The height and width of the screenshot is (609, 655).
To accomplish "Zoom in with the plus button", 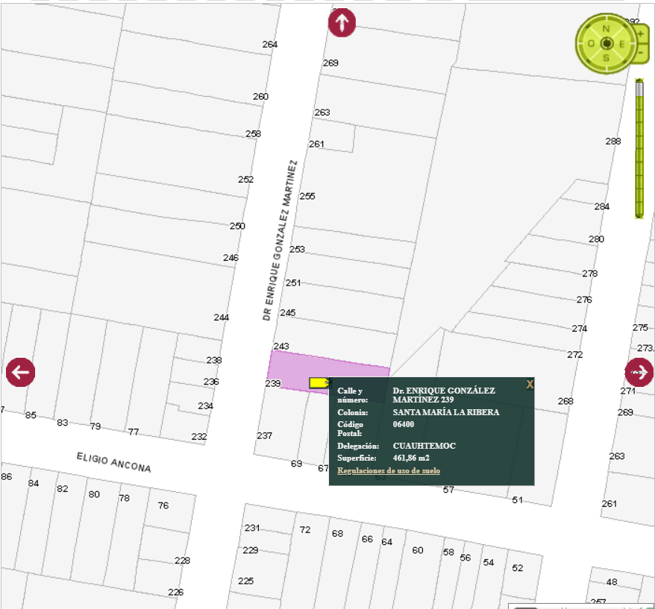I will click(x=641, y=34).
